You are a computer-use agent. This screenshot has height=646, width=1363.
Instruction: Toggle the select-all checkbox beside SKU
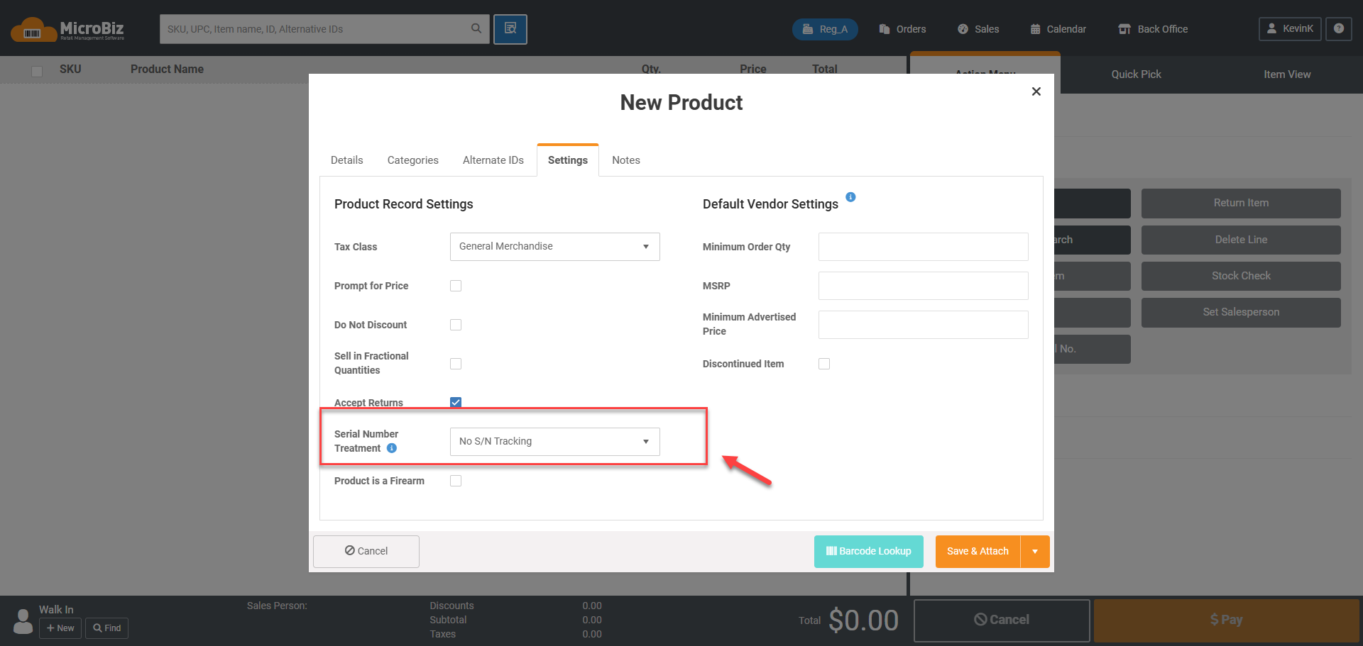click(37, 71)
